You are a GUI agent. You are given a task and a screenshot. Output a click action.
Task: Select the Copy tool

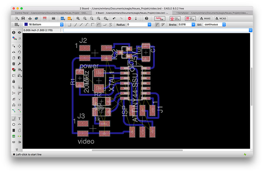coord(13,58)
